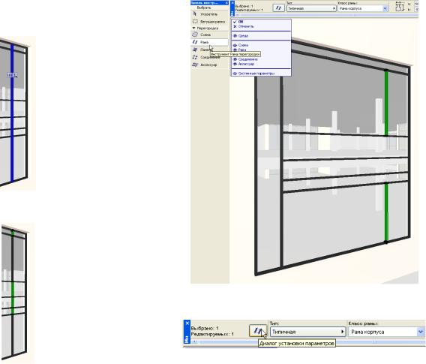The width and height of the screenshot is (426, 364).
Task: Select the upper green frame segment in 3D view
Action: 386,103
